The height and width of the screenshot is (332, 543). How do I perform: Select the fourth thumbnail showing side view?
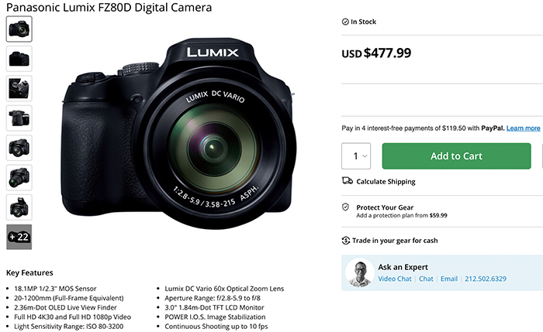[19, 118]
